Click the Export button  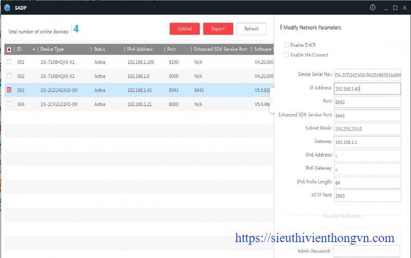point(218,29)
